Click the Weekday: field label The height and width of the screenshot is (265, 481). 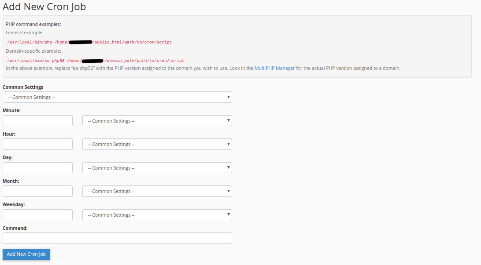coord(14,204)
